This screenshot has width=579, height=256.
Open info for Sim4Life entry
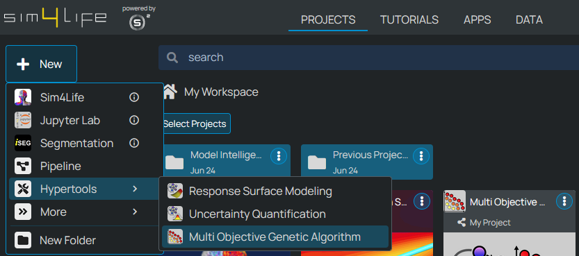tap(134, 98)
